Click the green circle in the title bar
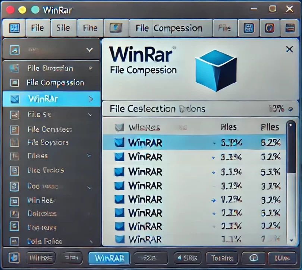 pos(35,10)
